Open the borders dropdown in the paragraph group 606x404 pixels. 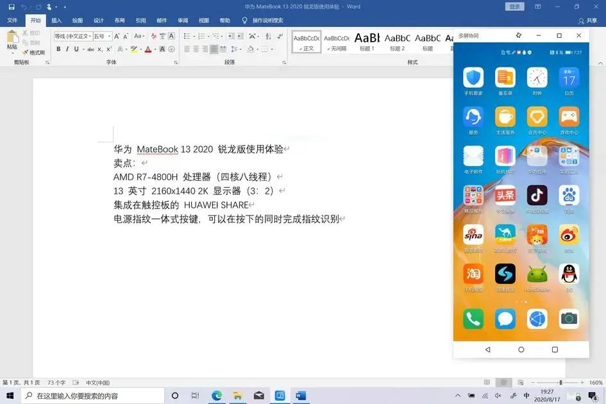point(272,49)
